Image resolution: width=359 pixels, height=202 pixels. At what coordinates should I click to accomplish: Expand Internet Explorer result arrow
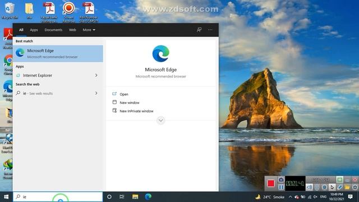(96, 75)
